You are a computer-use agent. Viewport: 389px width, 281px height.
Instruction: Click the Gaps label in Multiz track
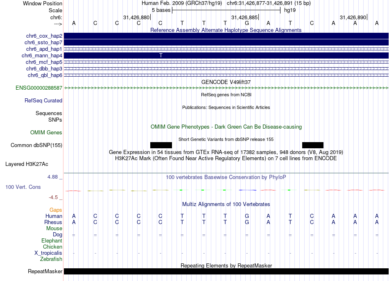[x=56, y=210]
